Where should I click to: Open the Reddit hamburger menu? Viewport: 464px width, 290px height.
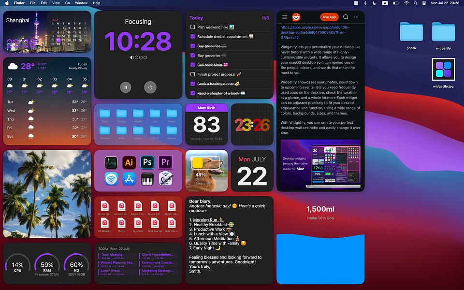[x=285, y=17]
